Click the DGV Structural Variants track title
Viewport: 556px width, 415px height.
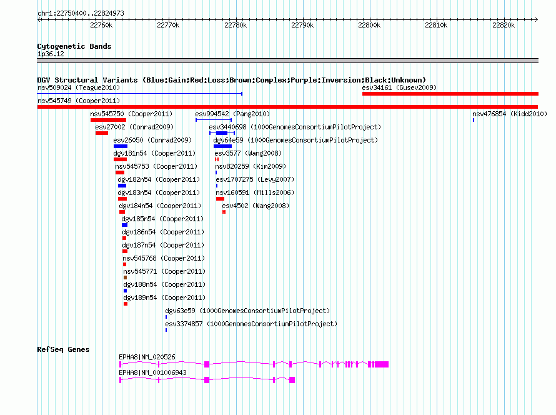click(x=232, y=80)
